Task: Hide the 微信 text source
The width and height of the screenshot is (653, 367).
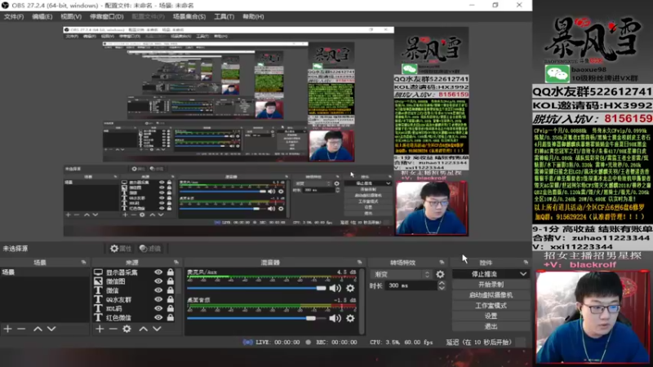Action: pos(158,290)
